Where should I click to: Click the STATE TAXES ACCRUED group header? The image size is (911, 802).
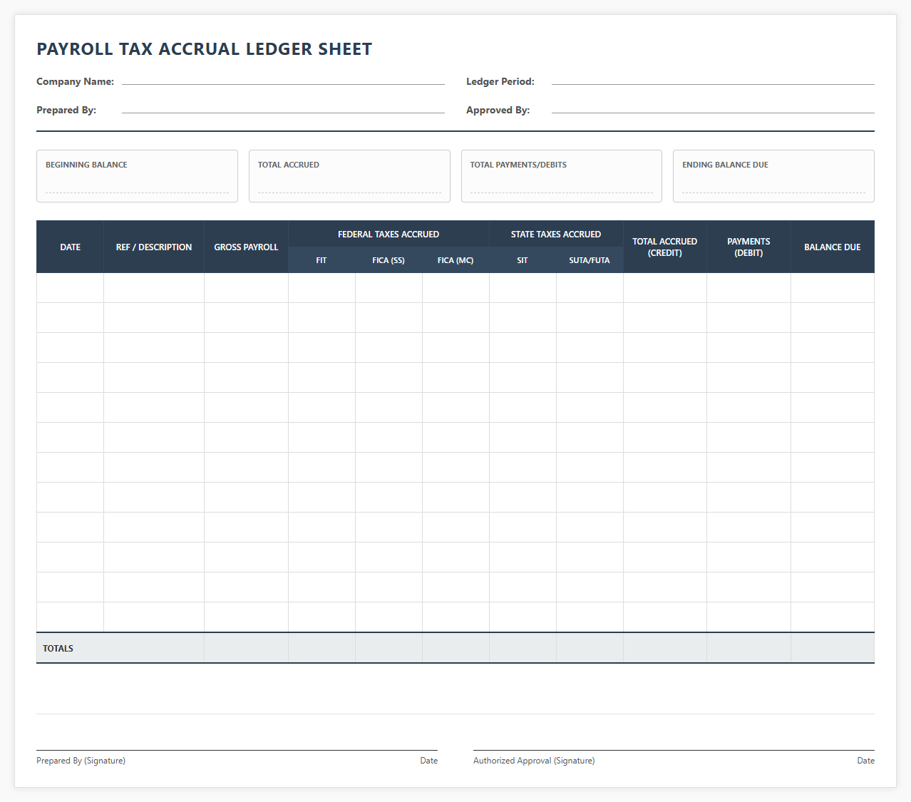pyautogui.click(x=556, y=234)
